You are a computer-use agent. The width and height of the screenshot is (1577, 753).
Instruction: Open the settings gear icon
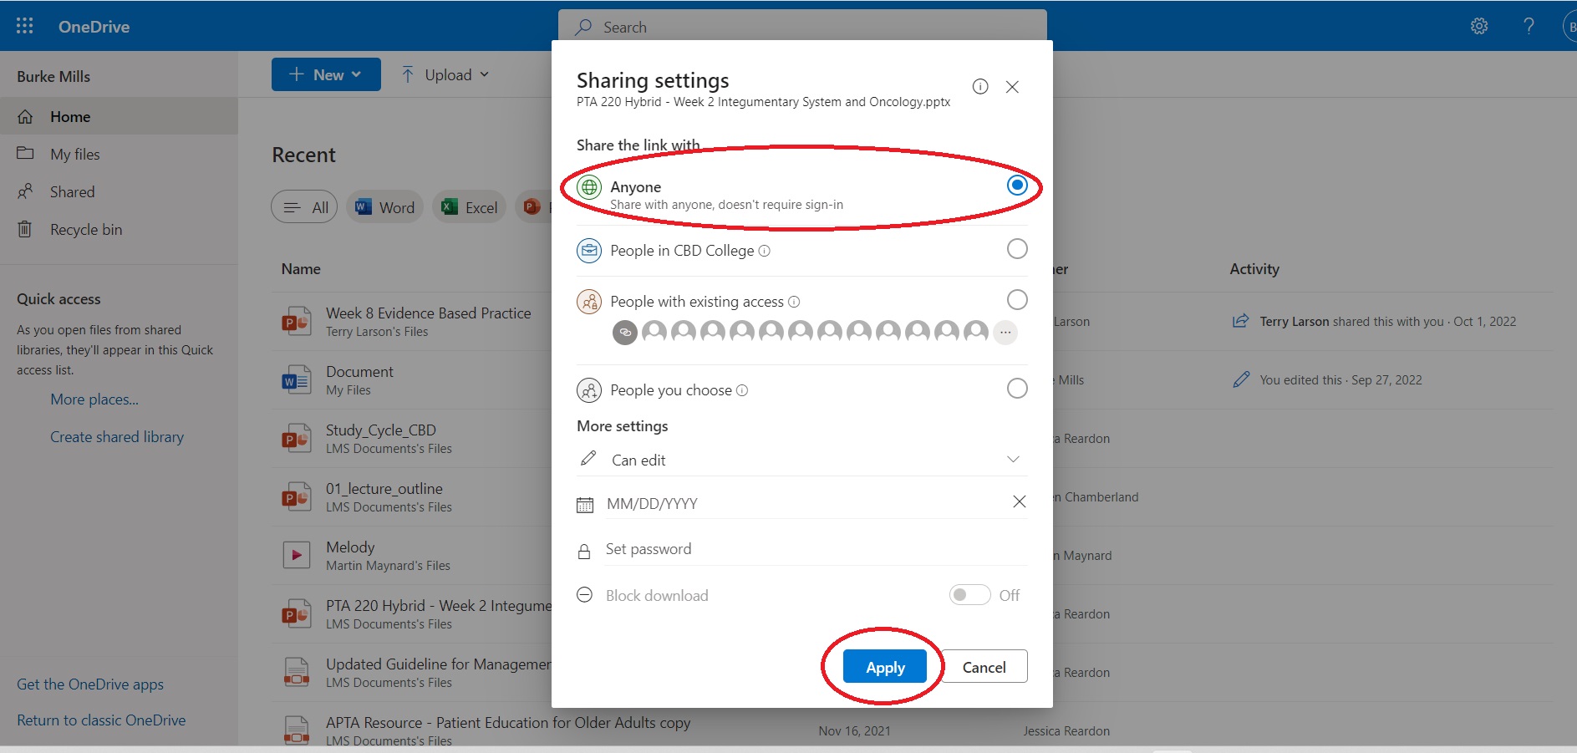(x=1478, y=26)
